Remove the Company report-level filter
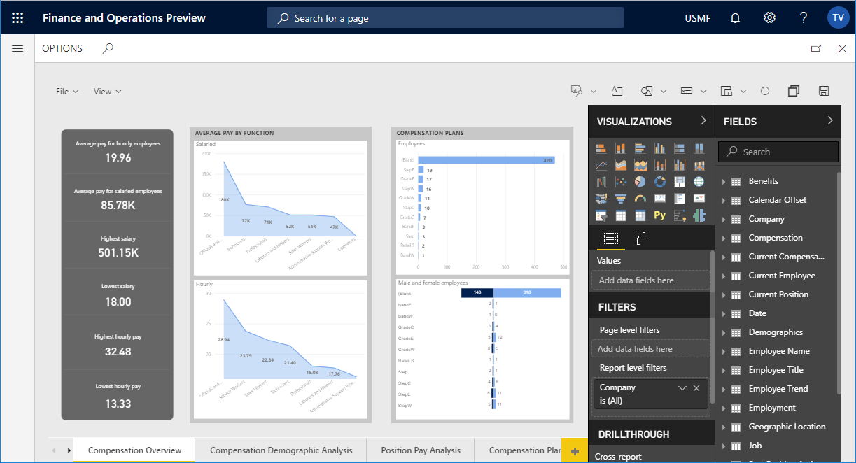This screenshot has height=463, width=856. 696,387
